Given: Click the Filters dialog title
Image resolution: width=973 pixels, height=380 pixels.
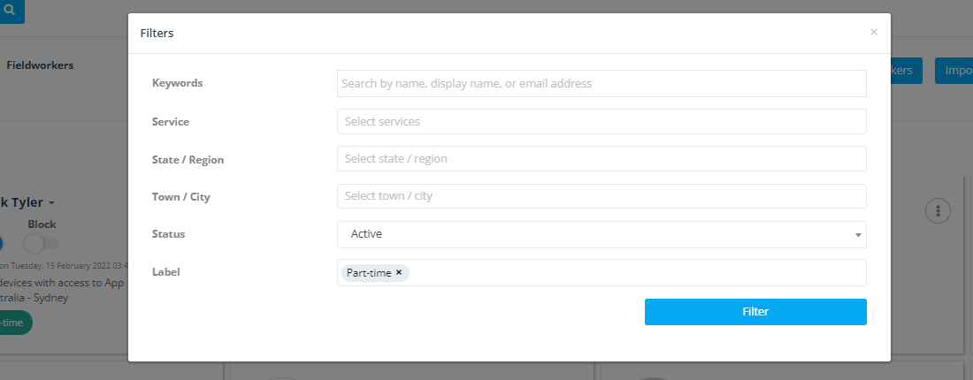Looking at the screenshot, I should [x=157, y=33].
